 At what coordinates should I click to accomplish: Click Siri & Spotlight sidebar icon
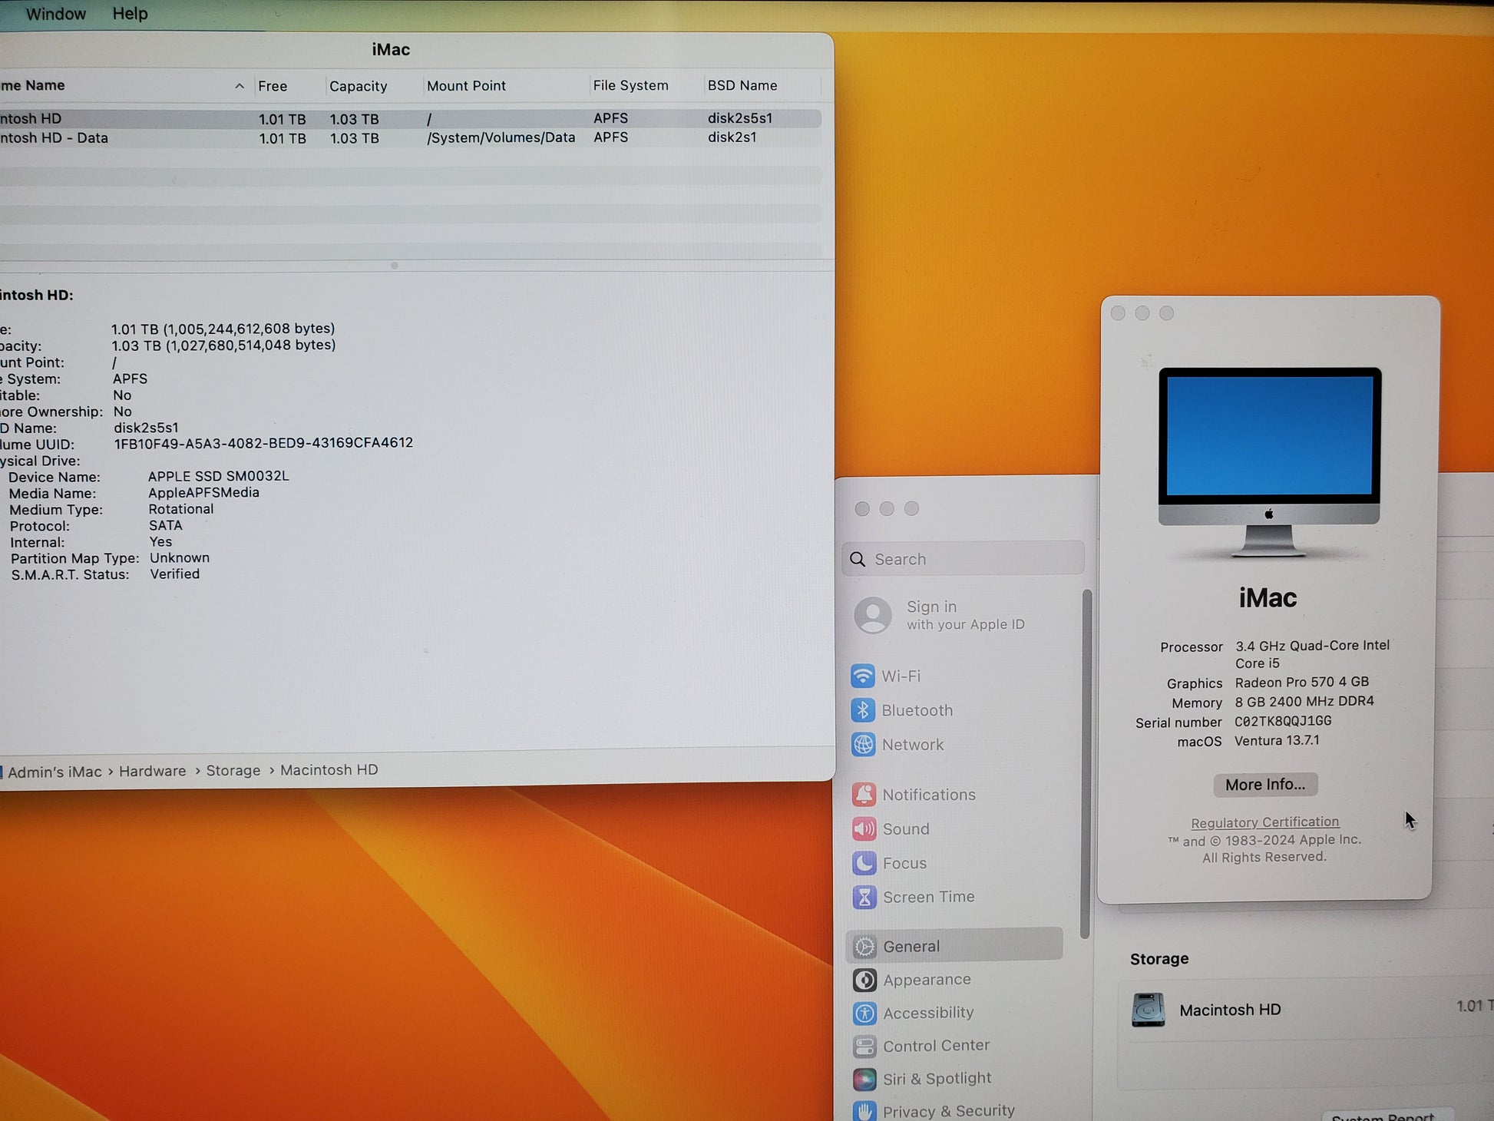pyautogui.click(x=865, y=1079)
